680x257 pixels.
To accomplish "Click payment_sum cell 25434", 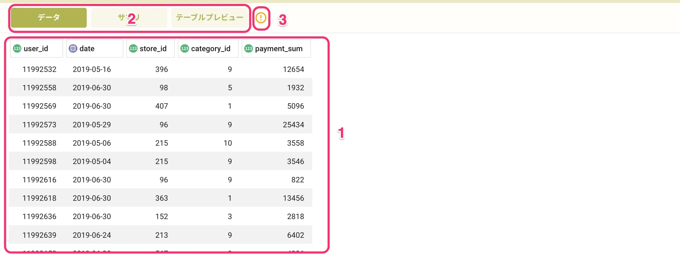I will click(x=294, y=125).
